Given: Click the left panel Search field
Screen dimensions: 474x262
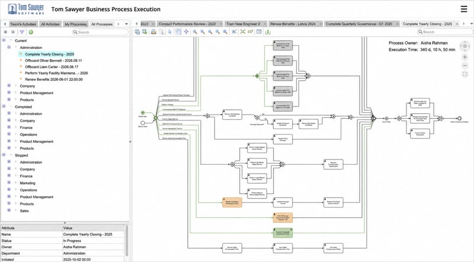Looking at the screenshot, I should tap(100, 32).
